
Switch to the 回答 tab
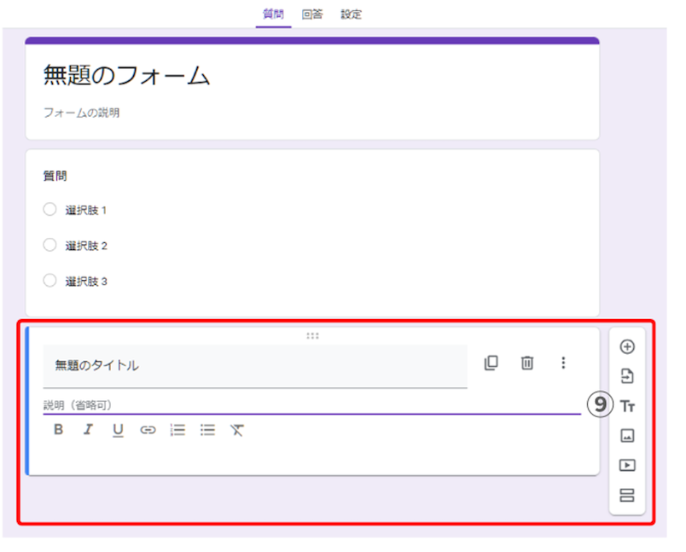(311, 14)
